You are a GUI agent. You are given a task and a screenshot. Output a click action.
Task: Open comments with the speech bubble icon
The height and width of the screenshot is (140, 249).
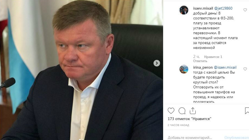point(182,111)
